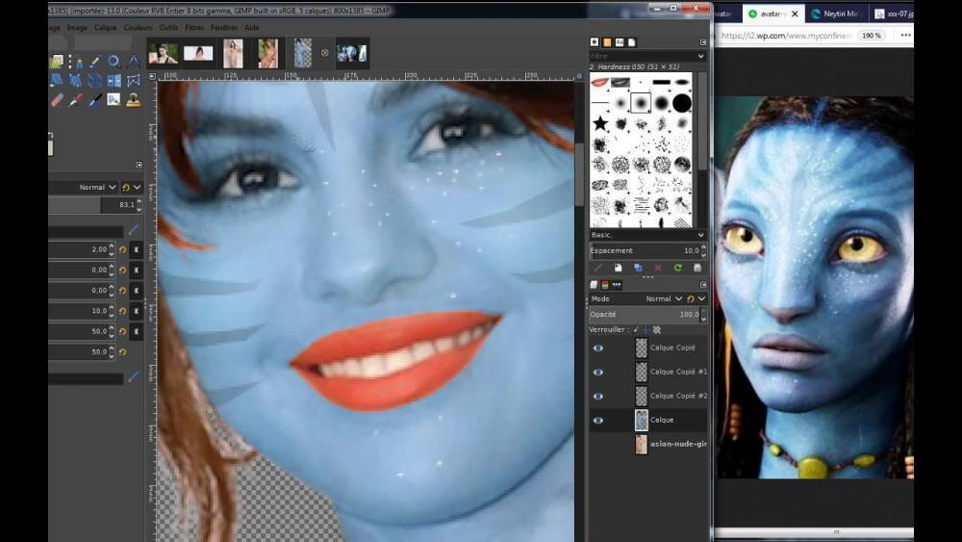This screenshot has width=962, height=542.
Task: Adjust the tool opacity slider 83.1
Action: (x=95, y=205)
